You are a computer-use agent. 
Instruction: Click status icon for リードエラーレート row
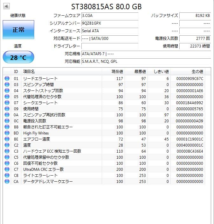click(7, 79)
